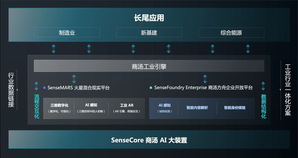Image resolution: width=298 pixels, height=158 pixels.
Task: Click the small arrow marker beside 工业行业一体化方案
Action: (281, 89)
